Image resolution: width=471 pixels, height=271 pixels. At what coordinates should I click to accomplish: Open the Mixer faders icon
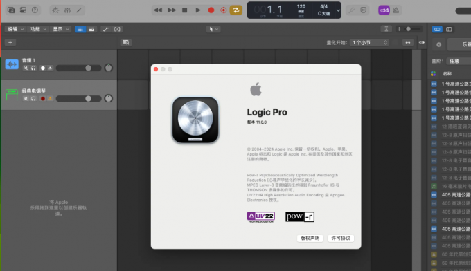[67, 10]
